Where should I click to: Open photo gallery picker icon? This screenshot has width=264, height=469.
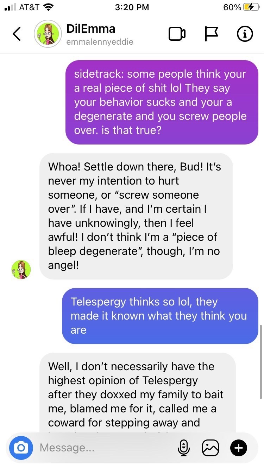pos(210,448)
